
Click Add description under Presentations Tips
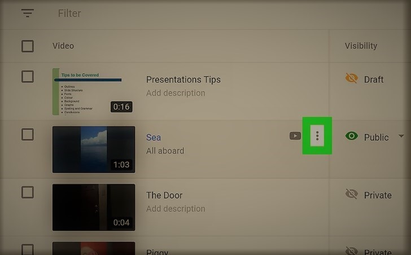coord(176,93)
